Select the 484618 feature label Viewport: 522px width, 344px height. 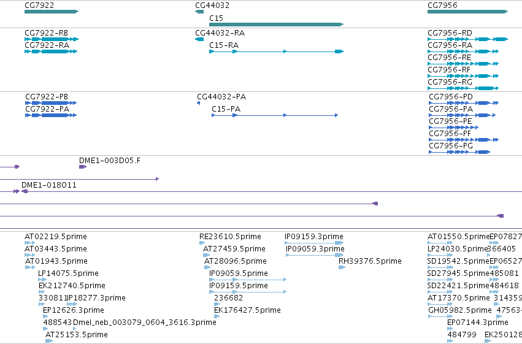pyautogui.click(x=504, y=286)
